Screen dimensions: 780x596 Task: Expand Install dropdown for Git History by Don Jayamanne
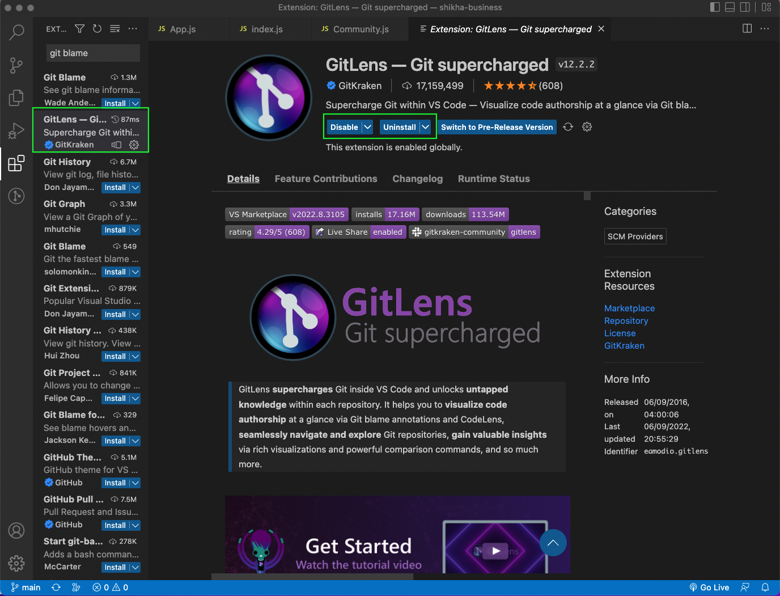135,188
